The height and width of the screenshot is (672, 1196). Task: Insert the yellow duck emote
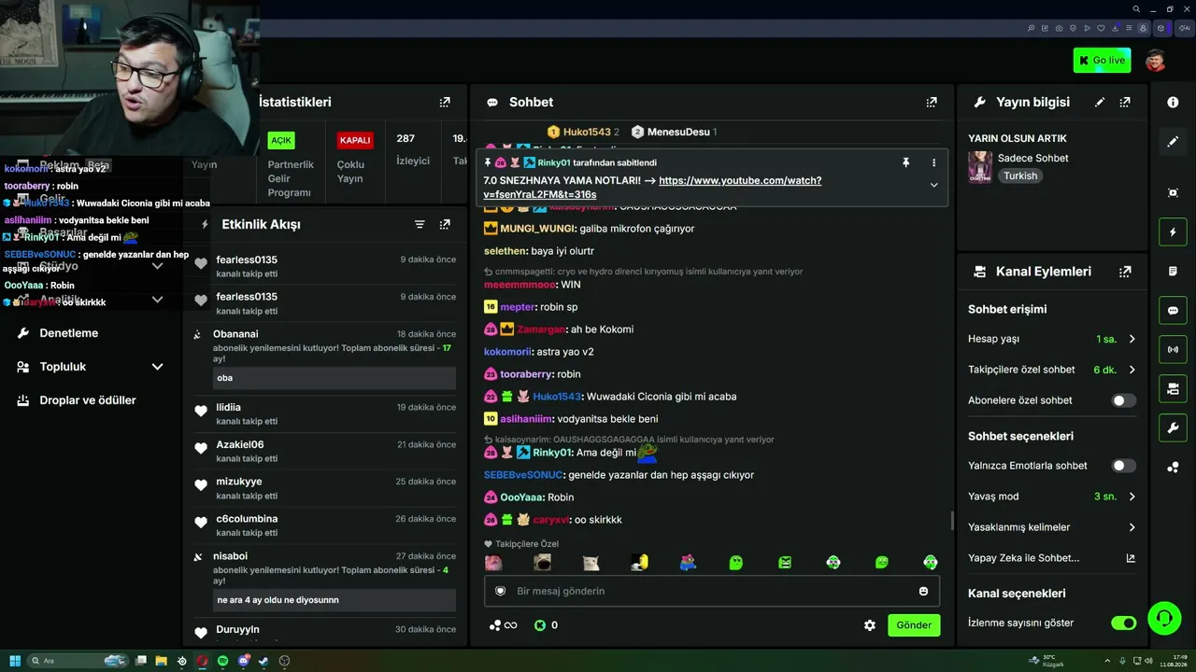639,562
